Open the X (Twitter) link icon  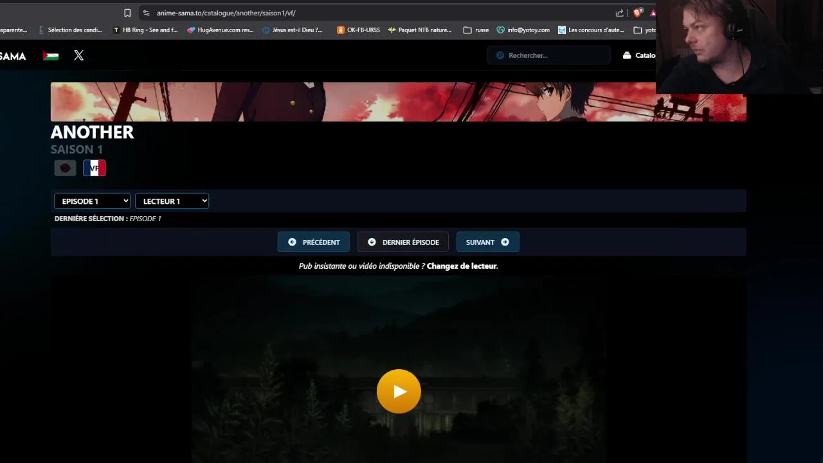78,55
